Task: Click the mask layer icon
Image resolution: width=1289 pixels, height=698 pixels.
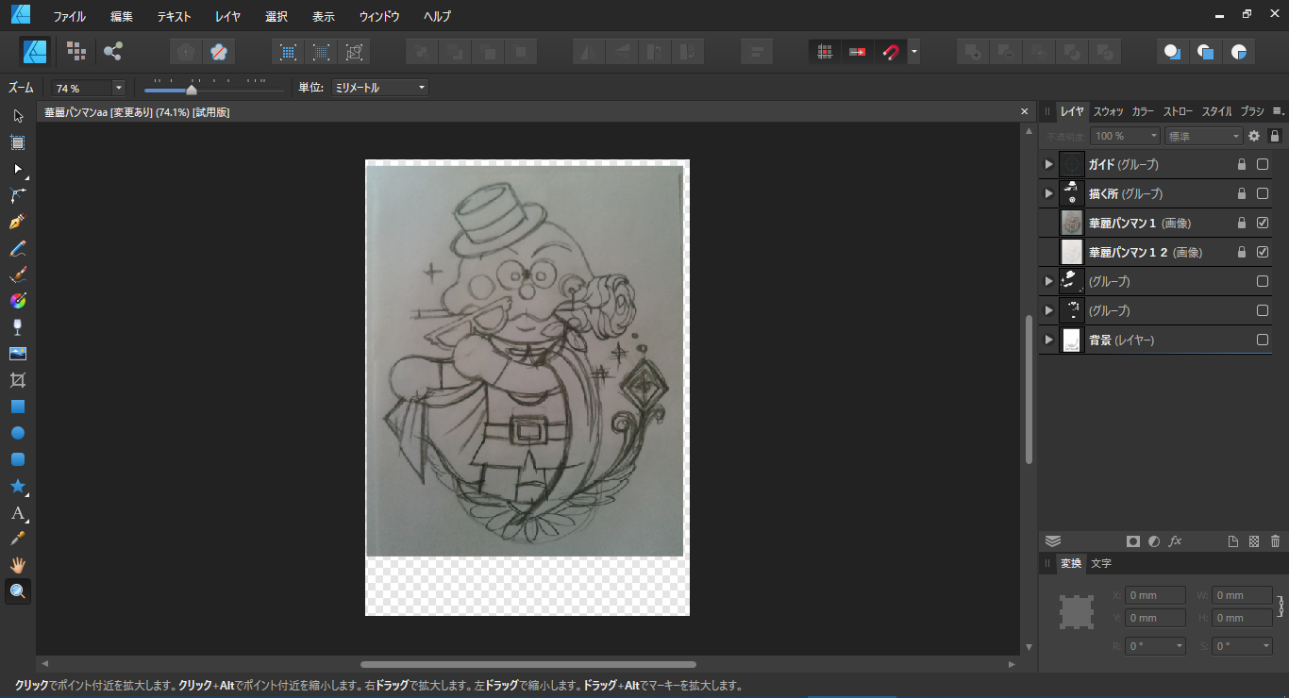Action: (x=1133, y=541)
